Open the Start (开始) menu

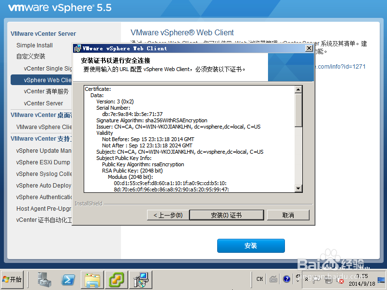[13, 279]
